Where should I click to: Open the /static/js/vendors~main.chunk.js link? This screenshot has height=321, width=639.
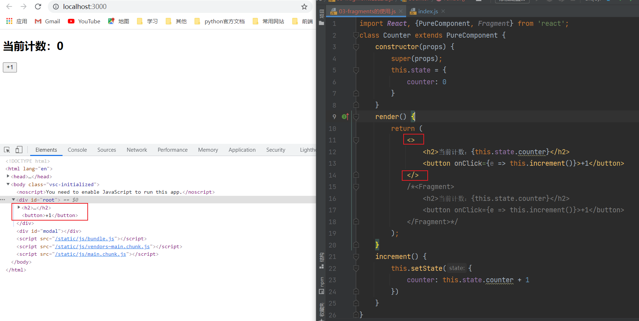point(102,246)
